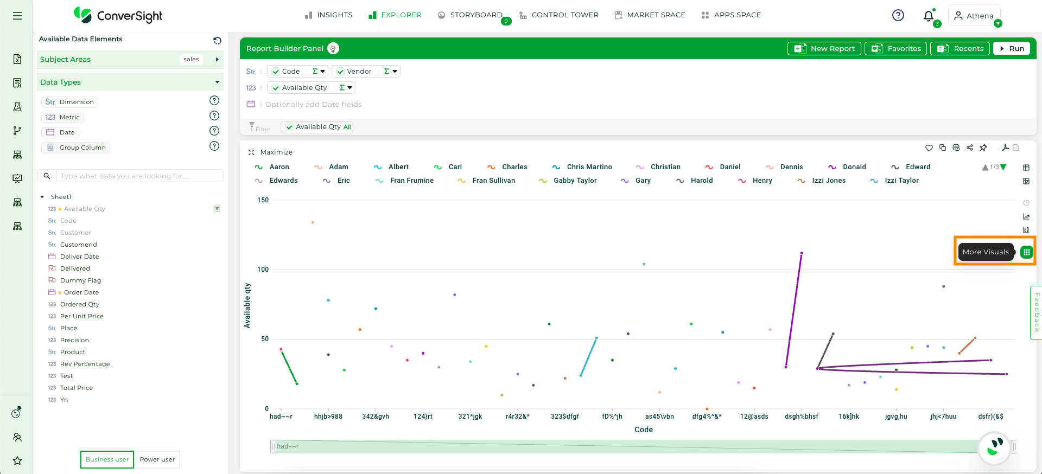Click the Run button
The image size is (1042, 474).
[1012, 48]
